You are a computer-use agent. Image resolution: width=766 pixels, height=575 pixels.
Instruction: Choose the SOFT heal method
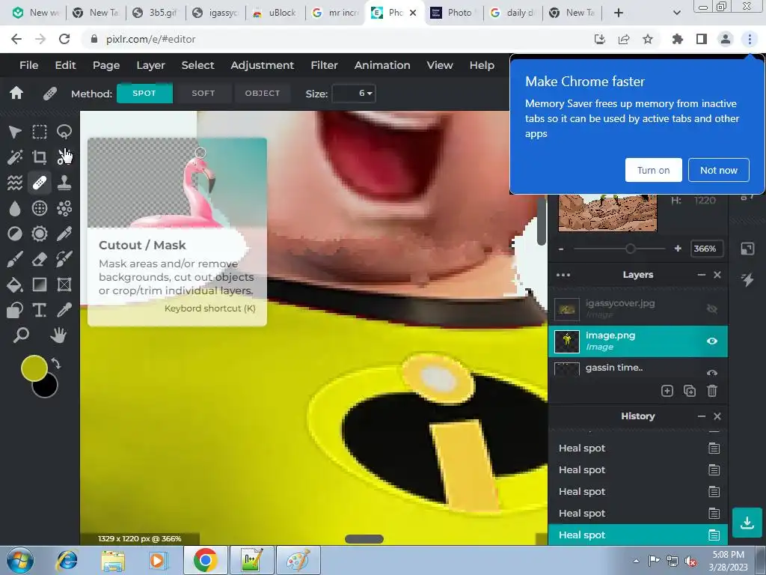pyautogui.click(x=203, y=93)
